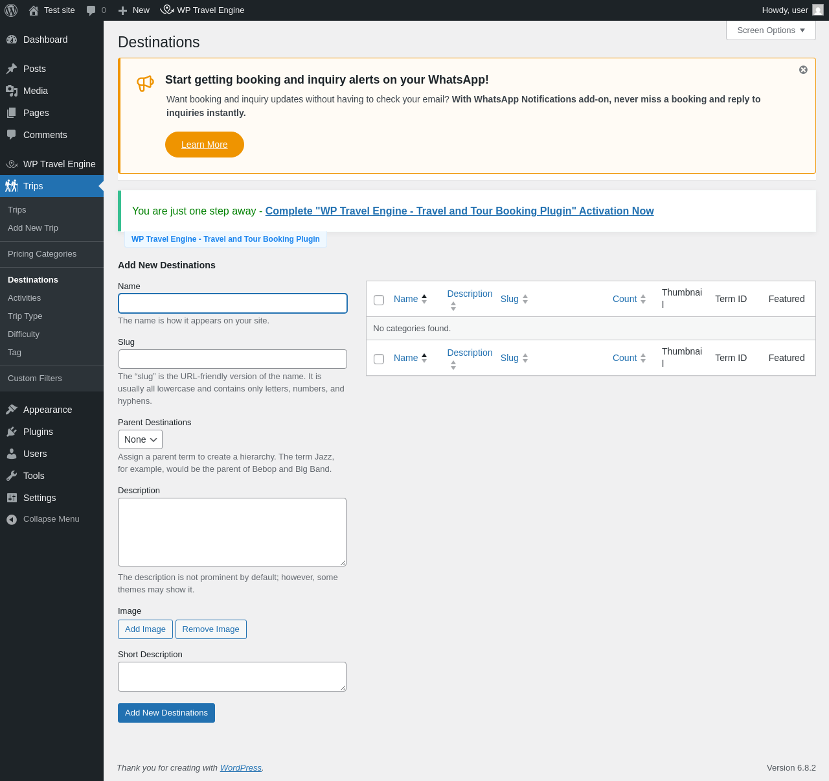Click WP Travel Engine plugin tab label
Screen dimensions: 829x781
225,239
